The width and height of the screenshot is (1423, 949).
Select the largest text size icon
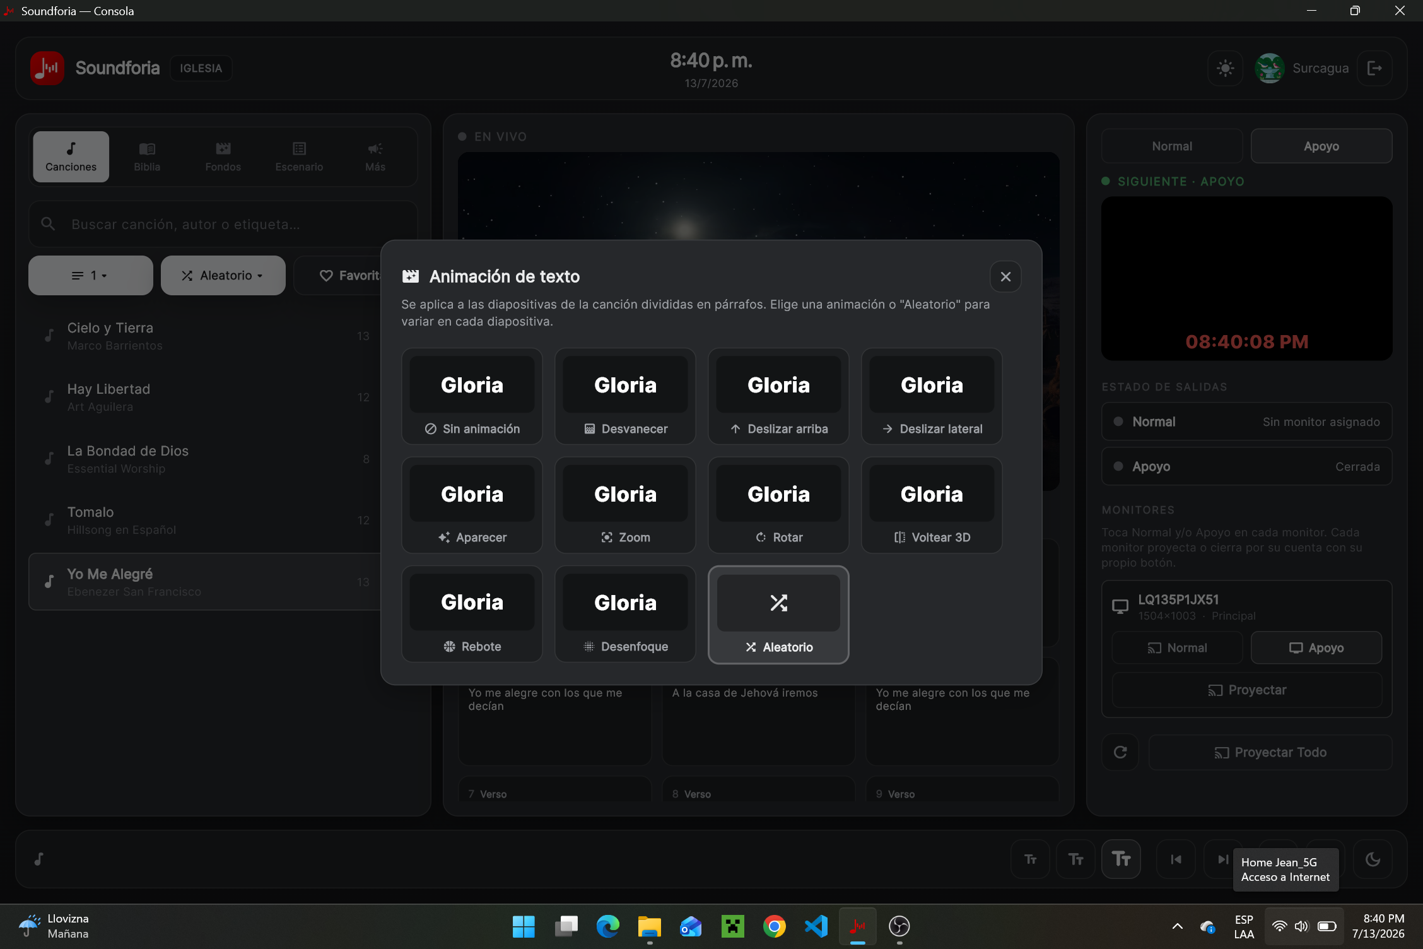pos(1121,859)
